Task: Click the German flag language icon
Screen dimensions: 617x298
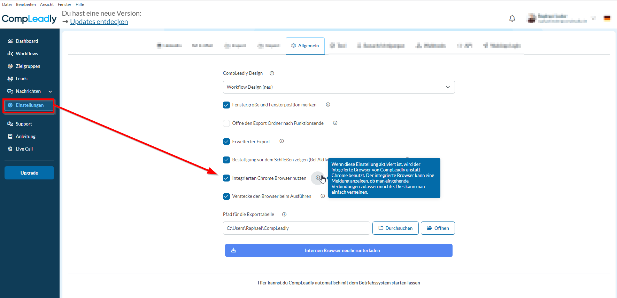Action: tap(607, 18)
